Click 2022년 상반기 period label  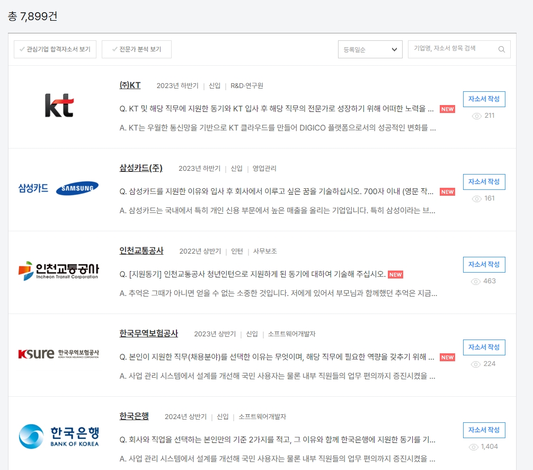coord(200,251)
